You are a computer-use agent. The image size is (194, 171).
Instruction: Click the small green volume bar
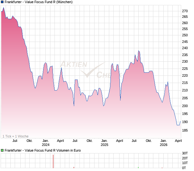tap(138, 167)
